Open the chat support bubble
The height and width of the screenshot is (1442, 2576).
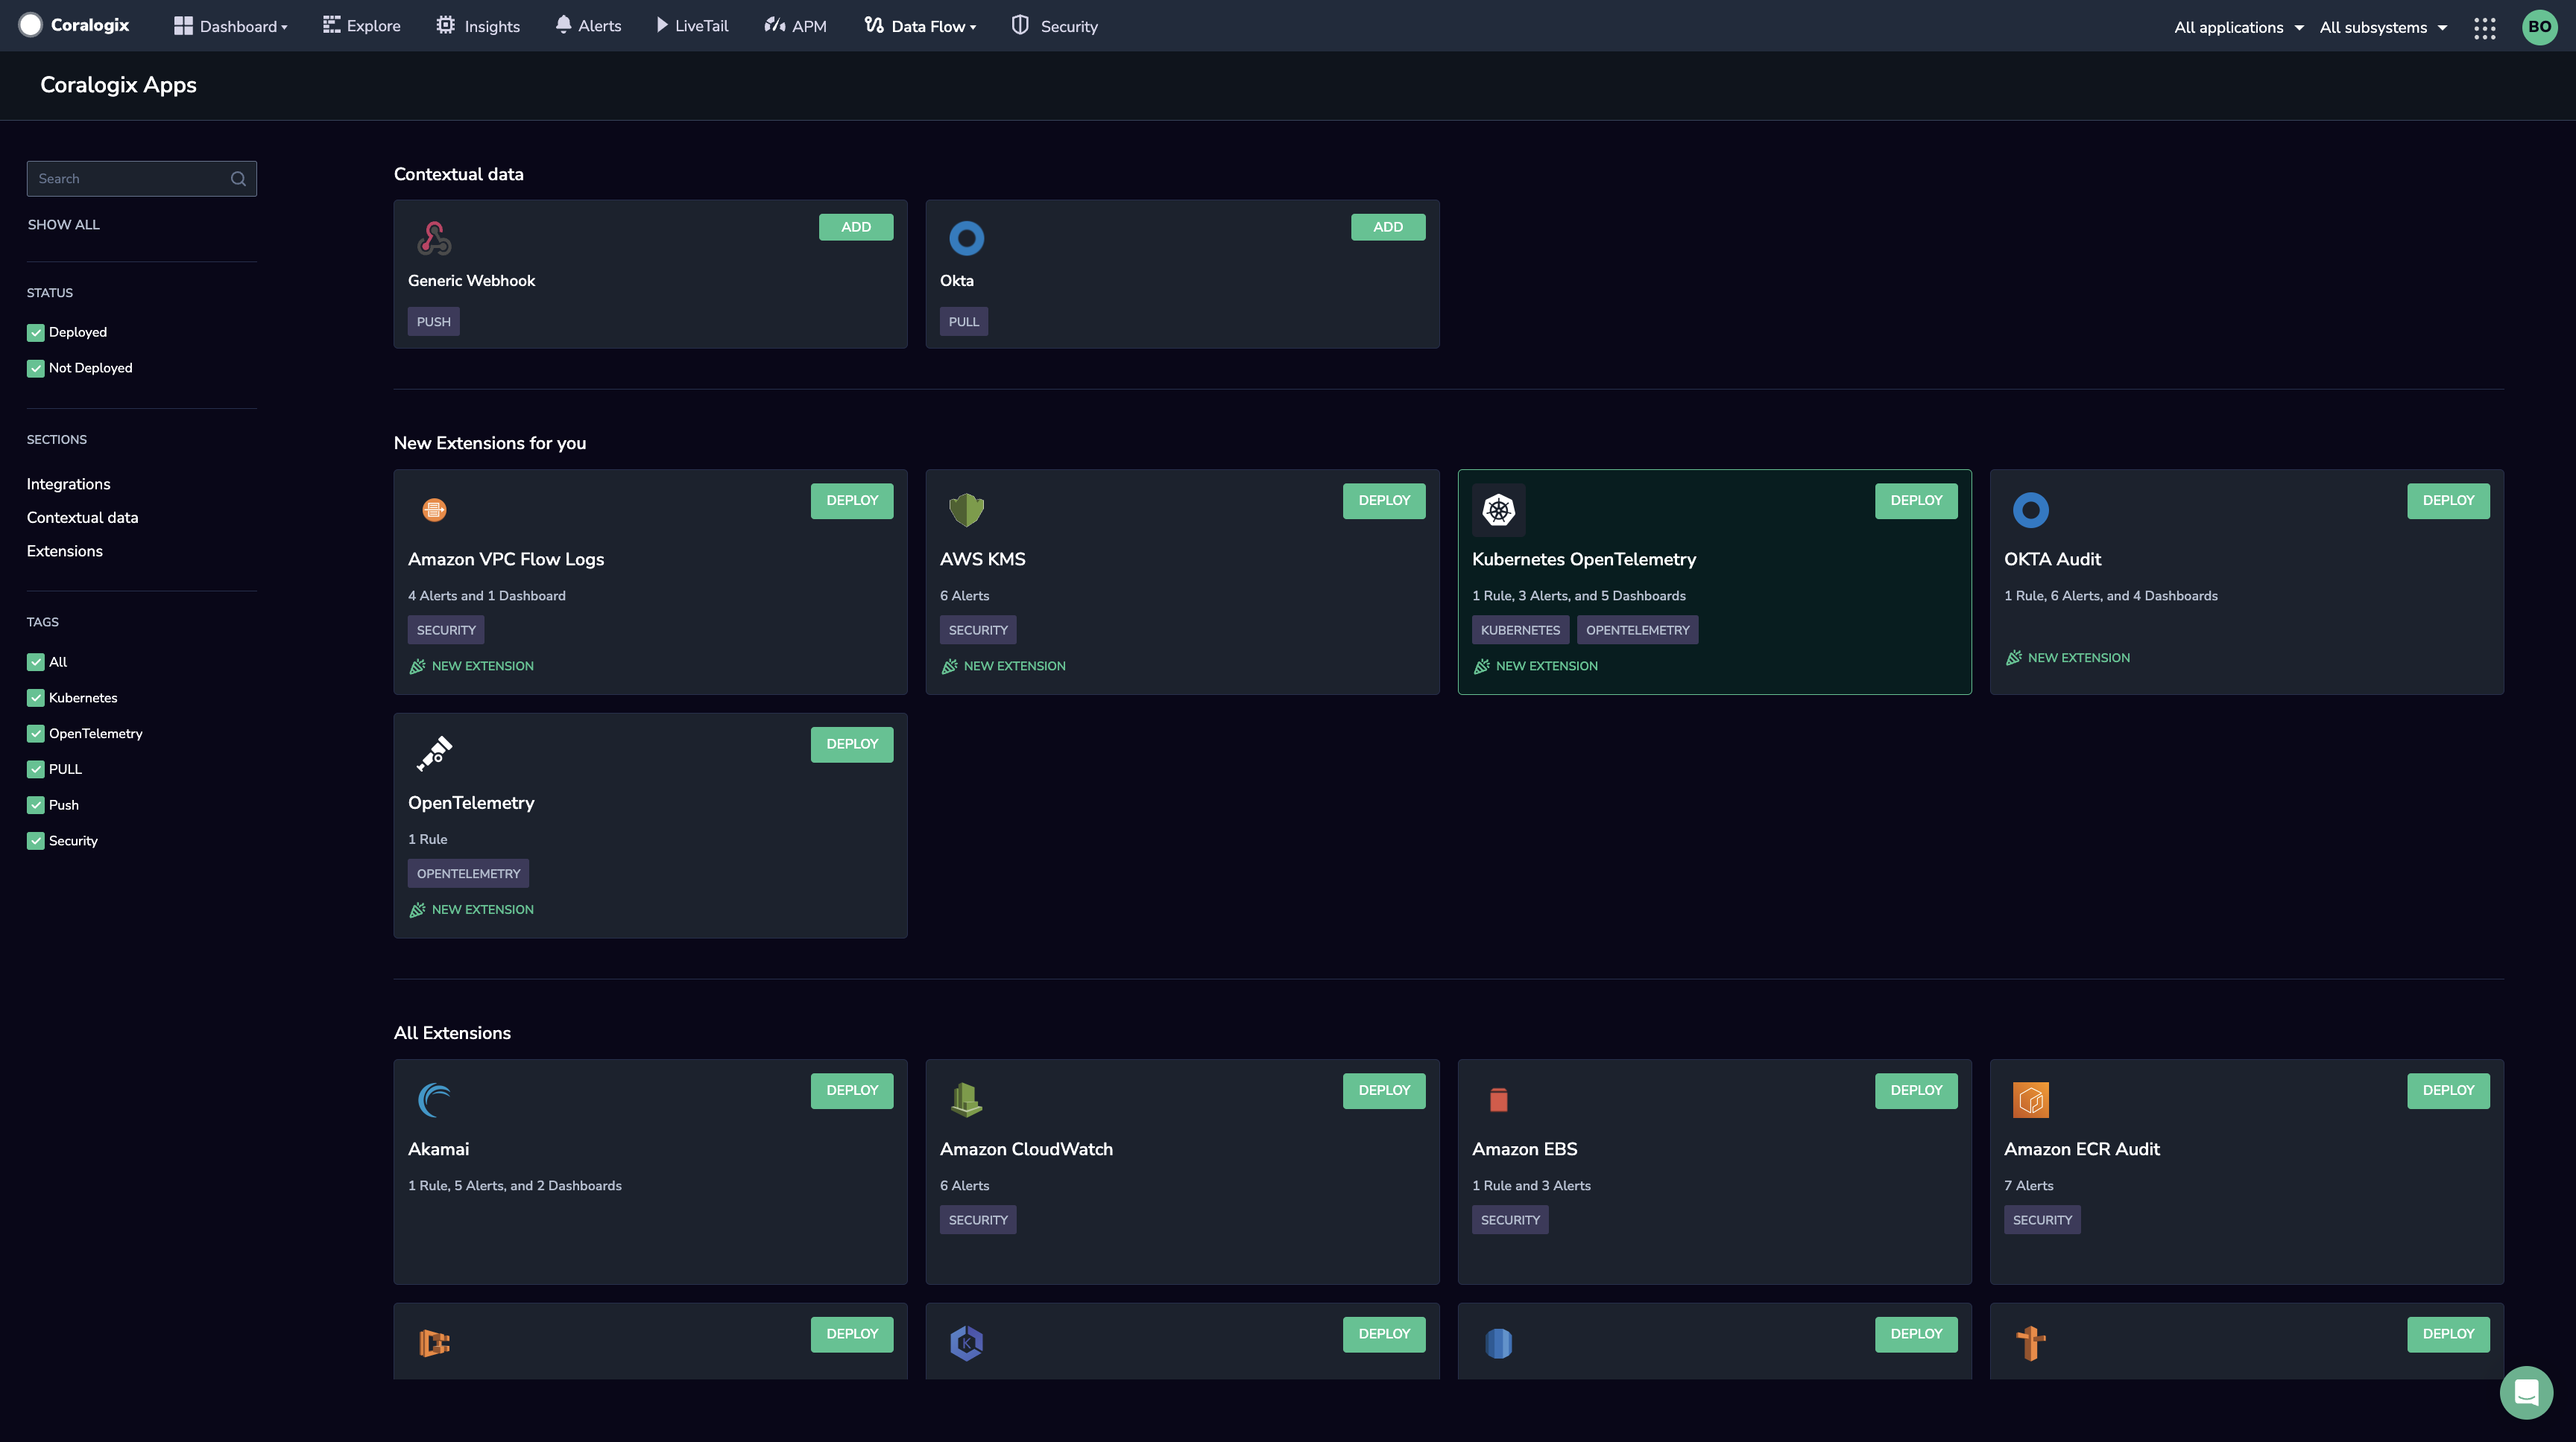[x=2526, y=1392]
